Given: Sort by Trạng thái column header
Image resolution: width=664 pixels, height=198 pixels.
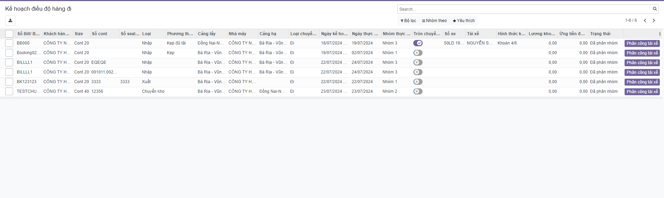Looking at the screenshot, I should click(600, 34).
